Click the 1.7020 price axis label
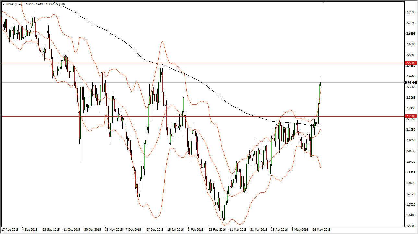The image size is (418, 234). (x=411, y=205)
